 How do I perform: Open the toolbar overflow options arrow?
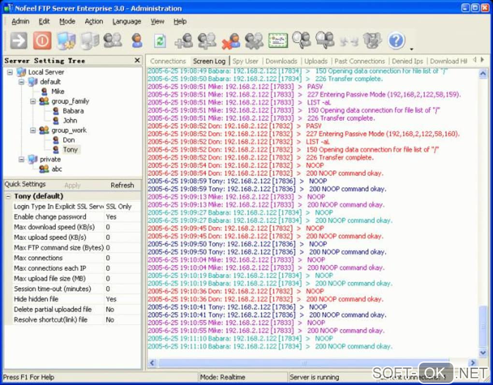click(411, 49)
